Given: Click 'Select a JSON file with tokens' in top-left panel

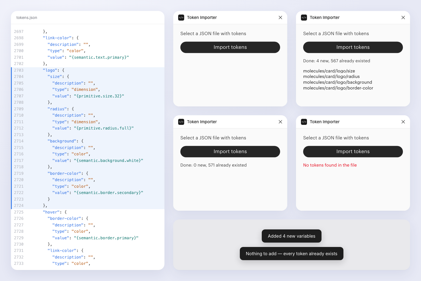Looking at the screenshot, I should [213, 33].
